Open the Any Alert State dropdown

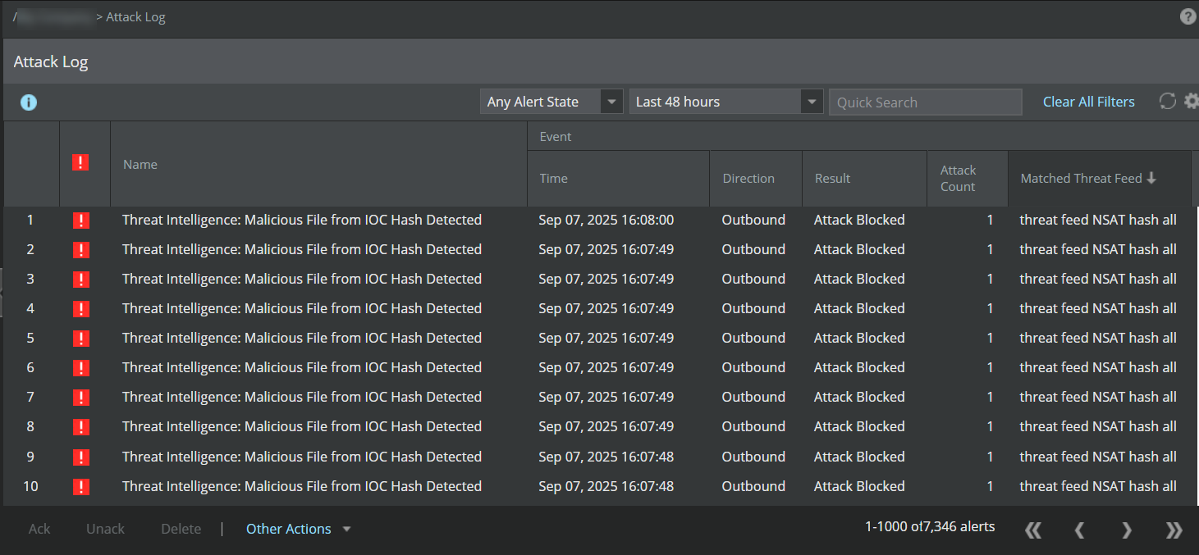(x=551, y=102)
